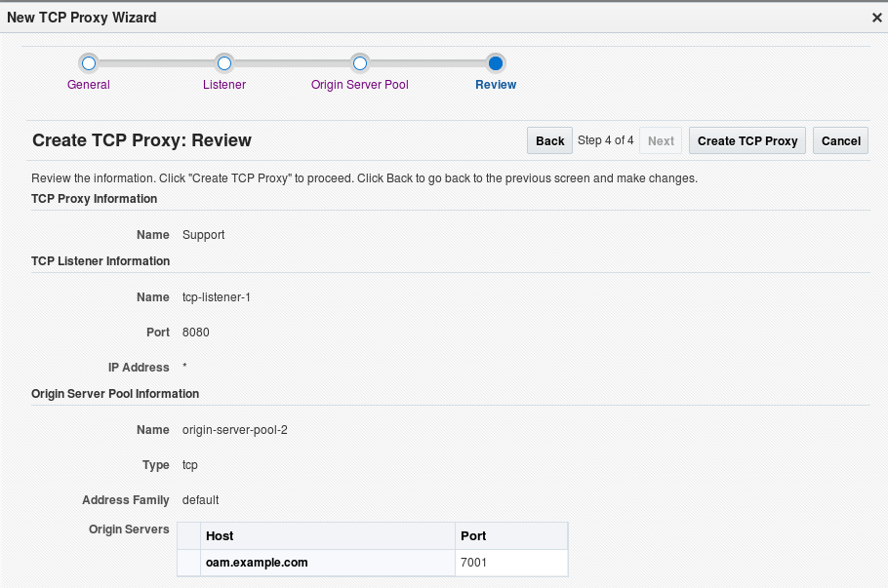
Task: Open the General step via its label
Action: click(88, 85)
